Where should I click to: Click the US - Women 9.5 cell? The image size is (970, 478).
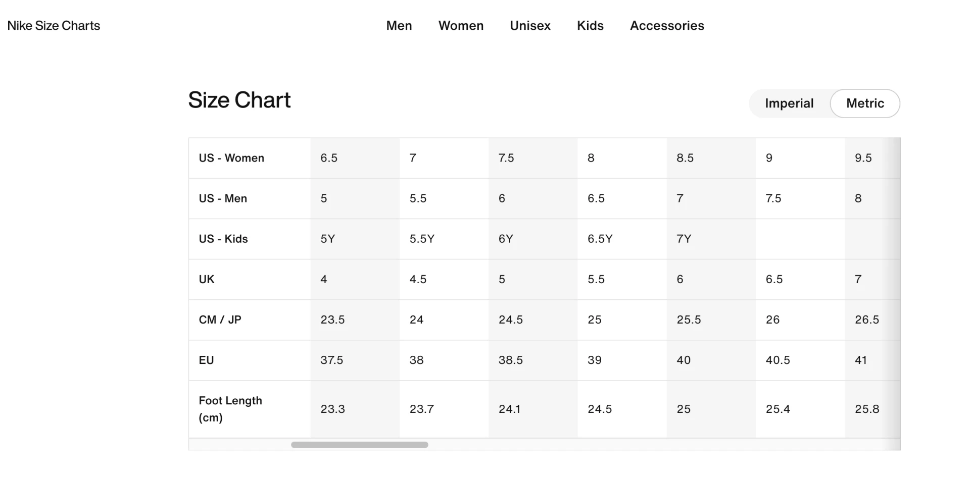872,158
